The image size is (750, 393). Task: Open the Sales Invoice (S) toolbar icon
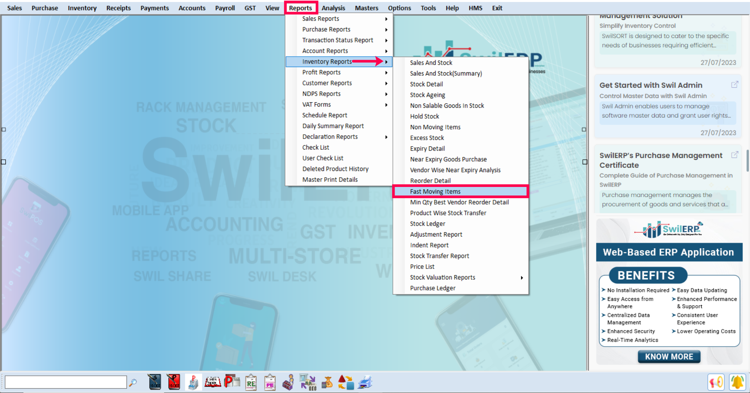click(155, 382)
